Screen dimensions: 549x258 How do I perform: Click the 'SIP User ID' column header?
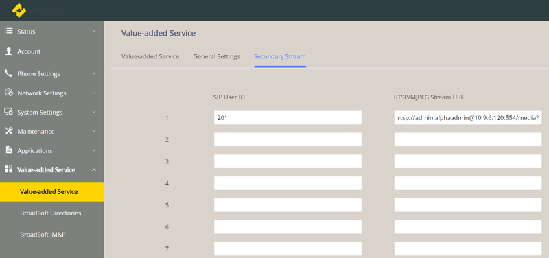(x=229, y=97)
